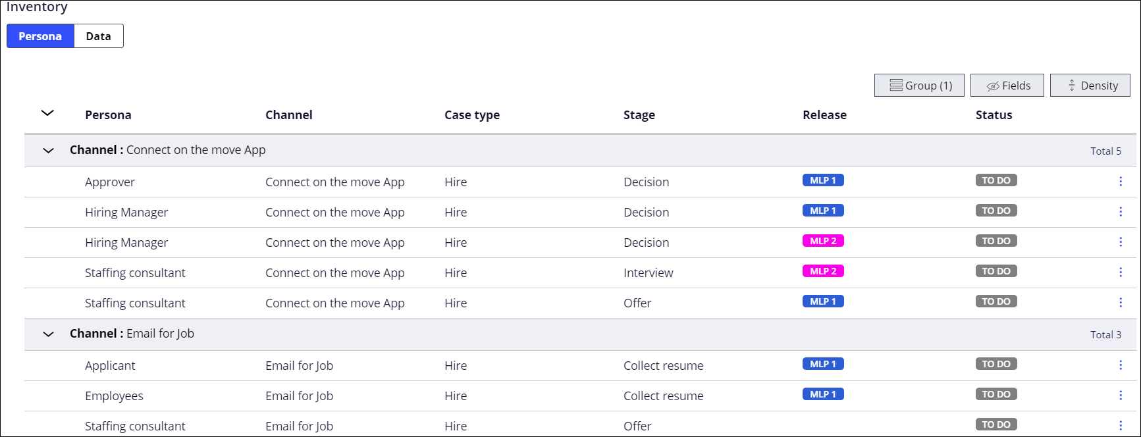Image resolution: width=1141 pixels, height=437 pixels.
Task: Click Email for Job in Applicant row
Action: point(299,366)
